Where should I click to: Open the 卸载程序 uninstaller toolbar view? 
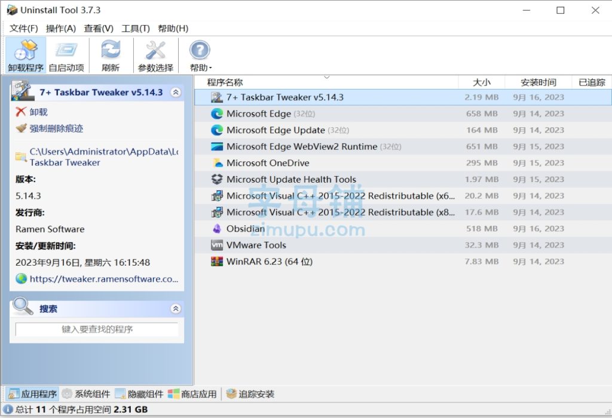tap(26, 56)
